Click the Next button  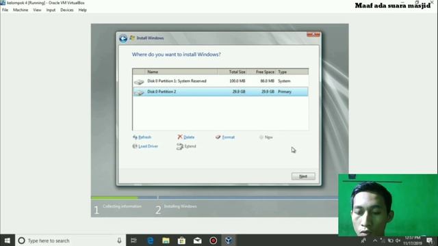(303, 176)
